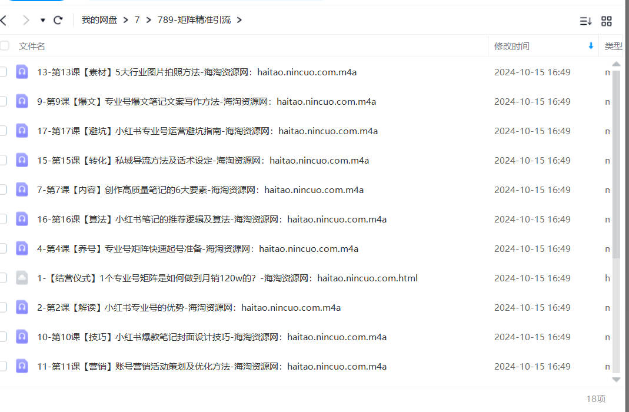Screen dimensions: 629x412
Task: Click the 18项 item count label
Action: [595, 398]
